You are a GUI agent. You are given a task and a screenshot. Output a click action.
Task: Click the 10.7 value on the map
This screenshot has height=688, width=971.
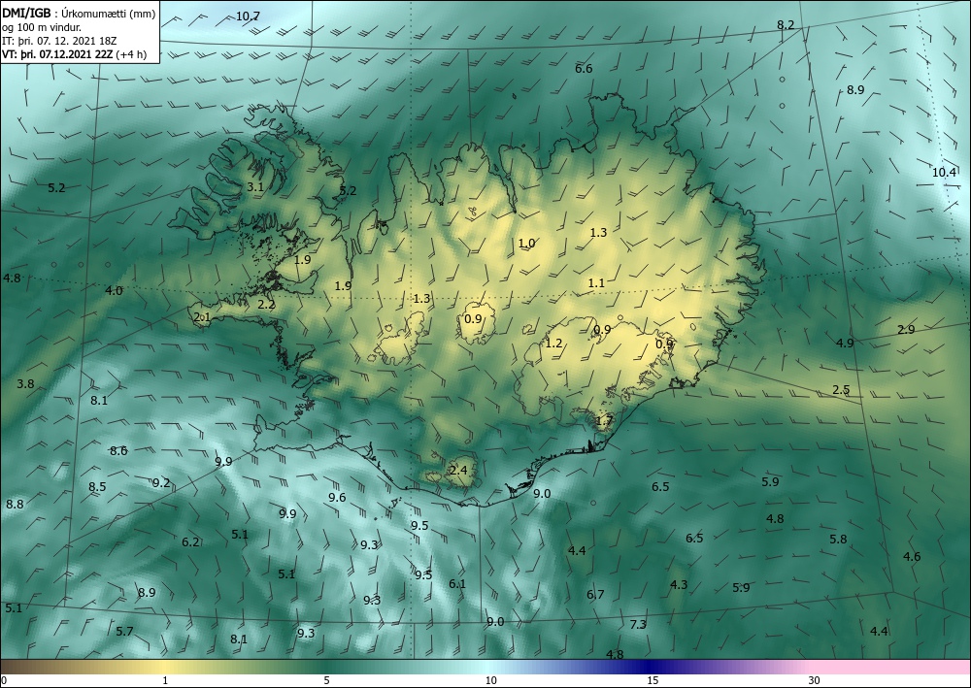(248, 16)
